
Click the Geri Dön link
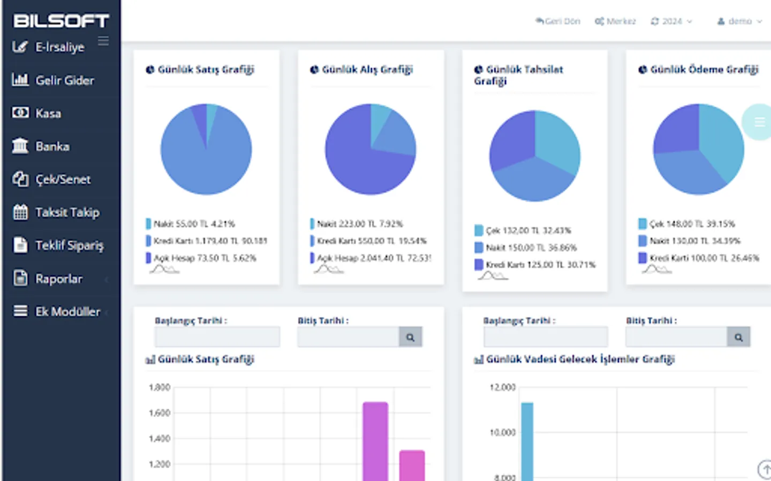[x=558, y=21]
